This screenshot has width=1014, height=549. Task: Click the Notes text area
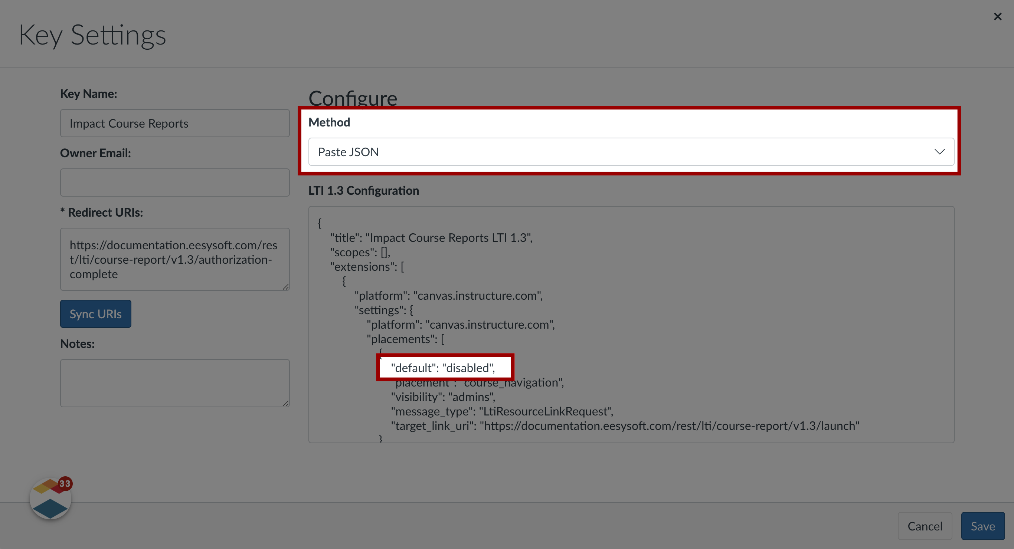175,383
